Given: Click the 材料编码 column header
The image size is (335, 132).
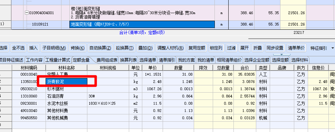Looking at the screenshot, I should [29, 68].
